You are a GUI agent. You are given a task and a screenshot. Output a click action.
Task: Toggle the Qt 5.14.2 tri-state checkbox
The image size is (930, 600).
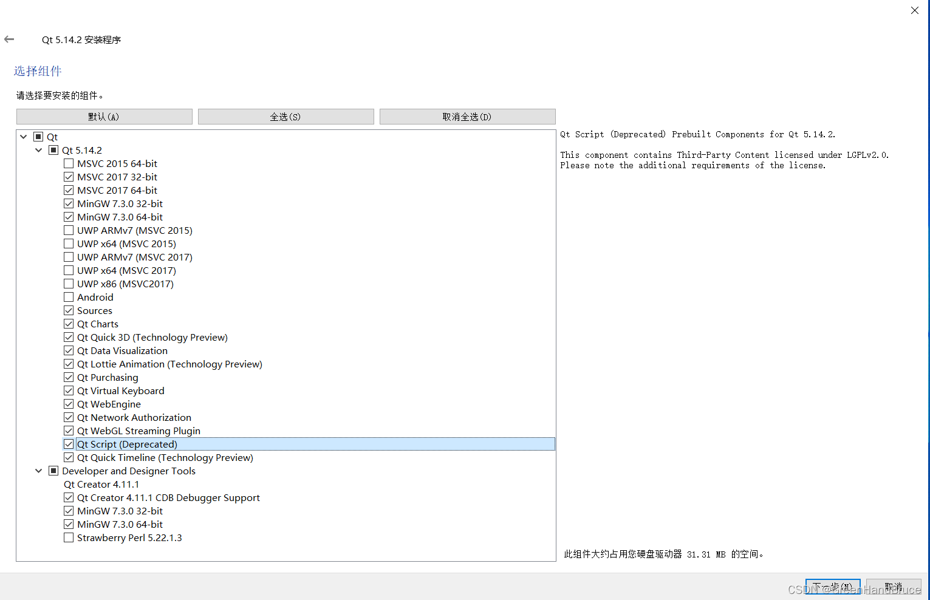coord(53,150)
